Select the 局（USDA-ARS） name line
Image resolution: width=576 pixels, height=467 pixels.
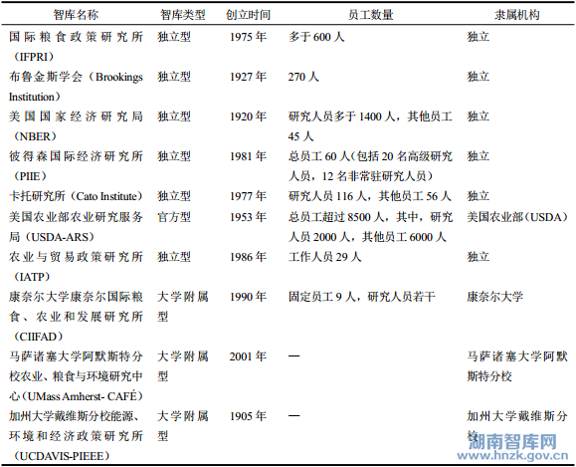tap(52, 237)
